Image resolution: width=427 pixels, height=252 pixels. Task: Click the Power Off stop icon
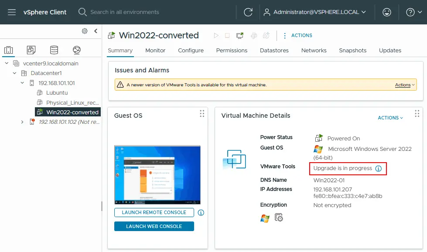tap(227, 36)
